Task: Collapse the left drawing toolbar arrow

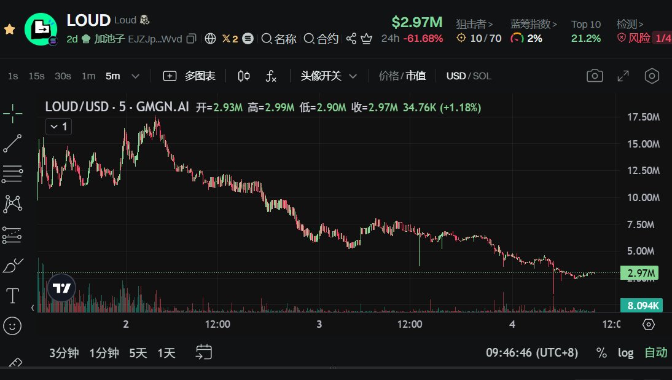Action: click(33, 307)
